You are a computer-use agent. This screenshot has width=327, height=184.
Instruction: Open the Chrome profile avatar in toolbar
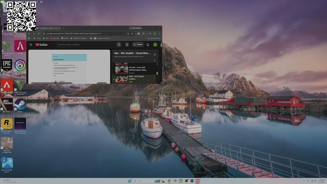pos(155,33)
